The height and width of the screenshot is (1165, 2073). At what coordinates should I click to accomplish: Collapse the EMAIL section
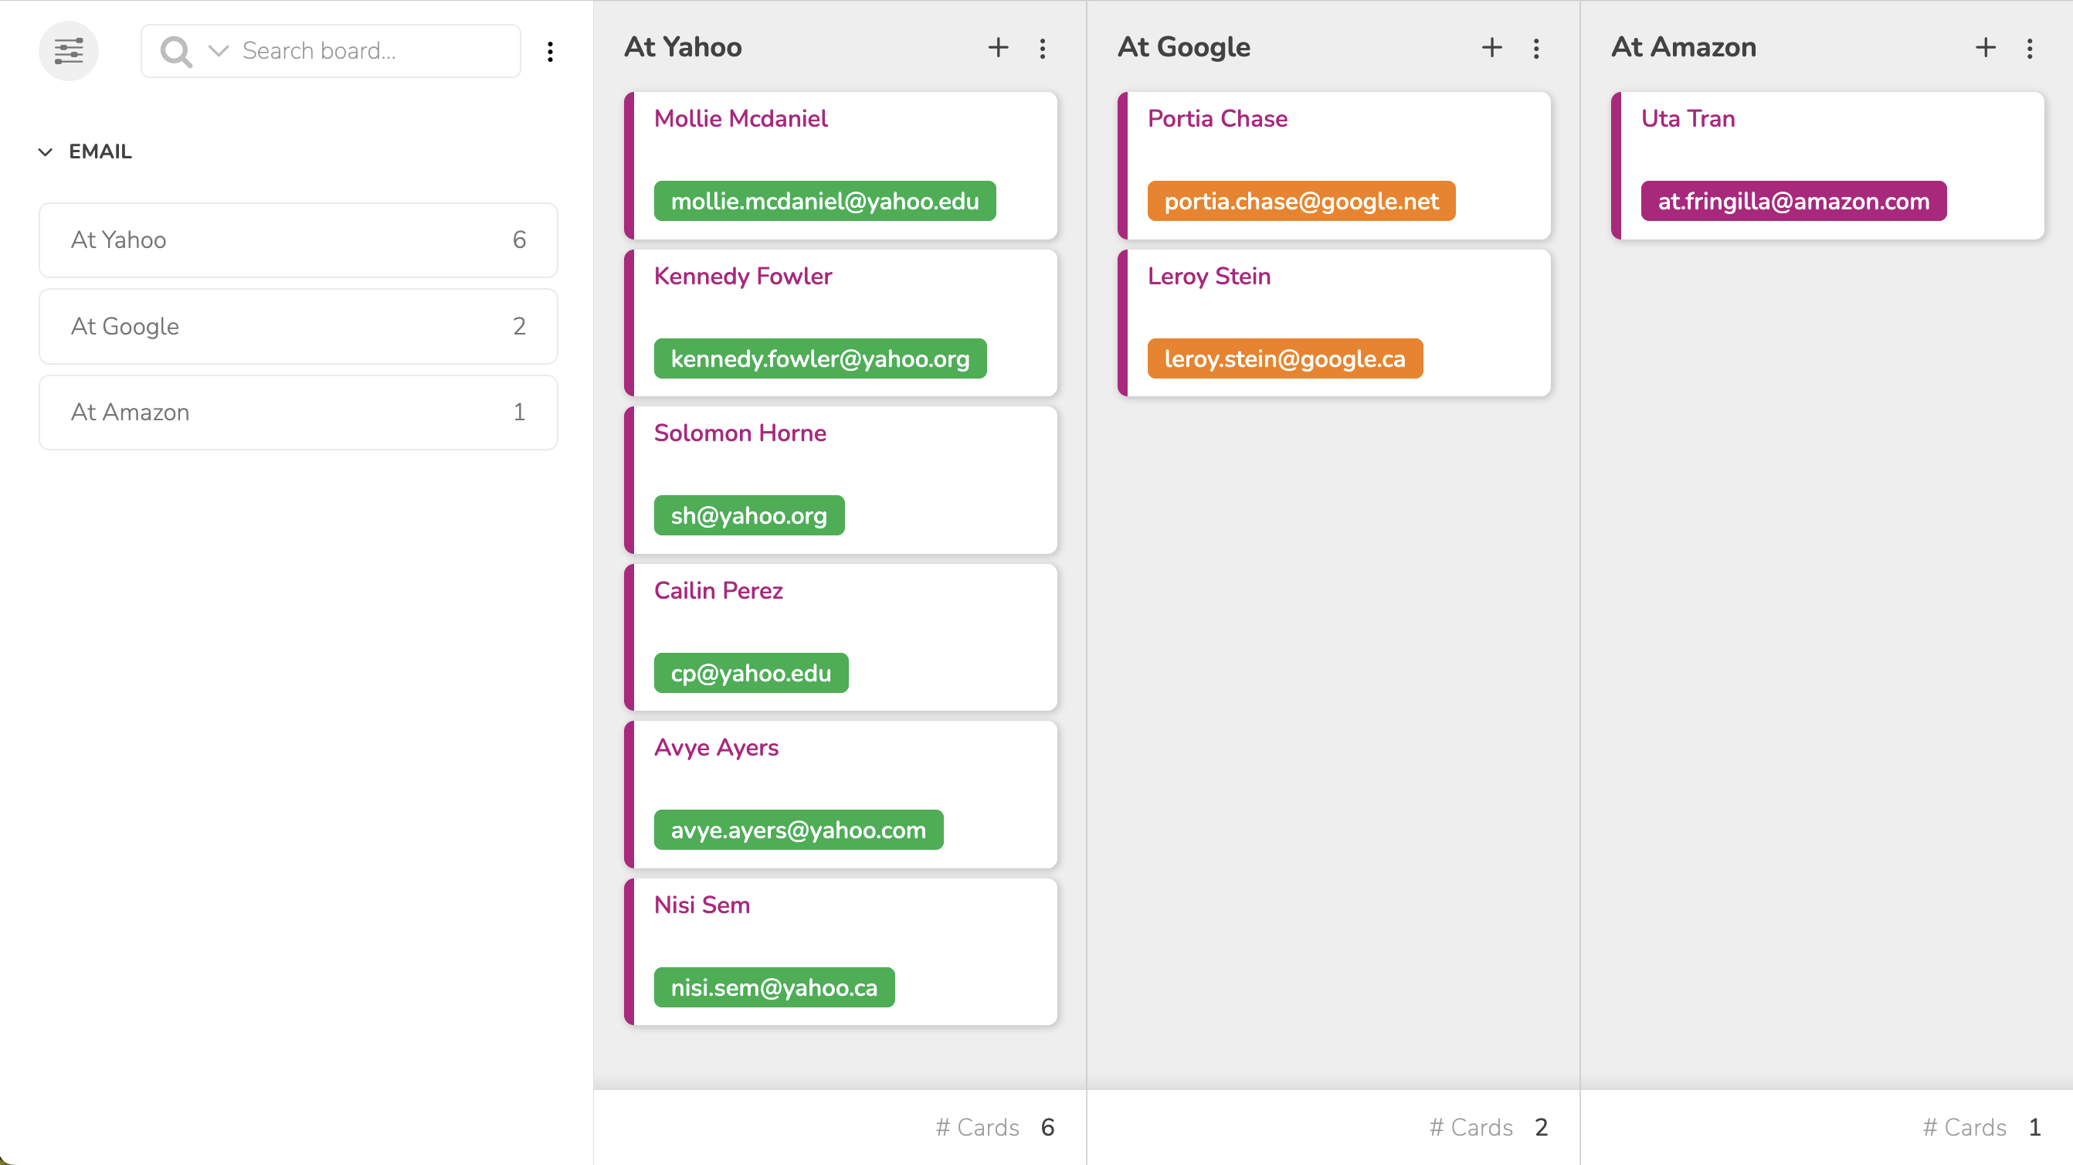pyautogui.click(x=45, y=151)
